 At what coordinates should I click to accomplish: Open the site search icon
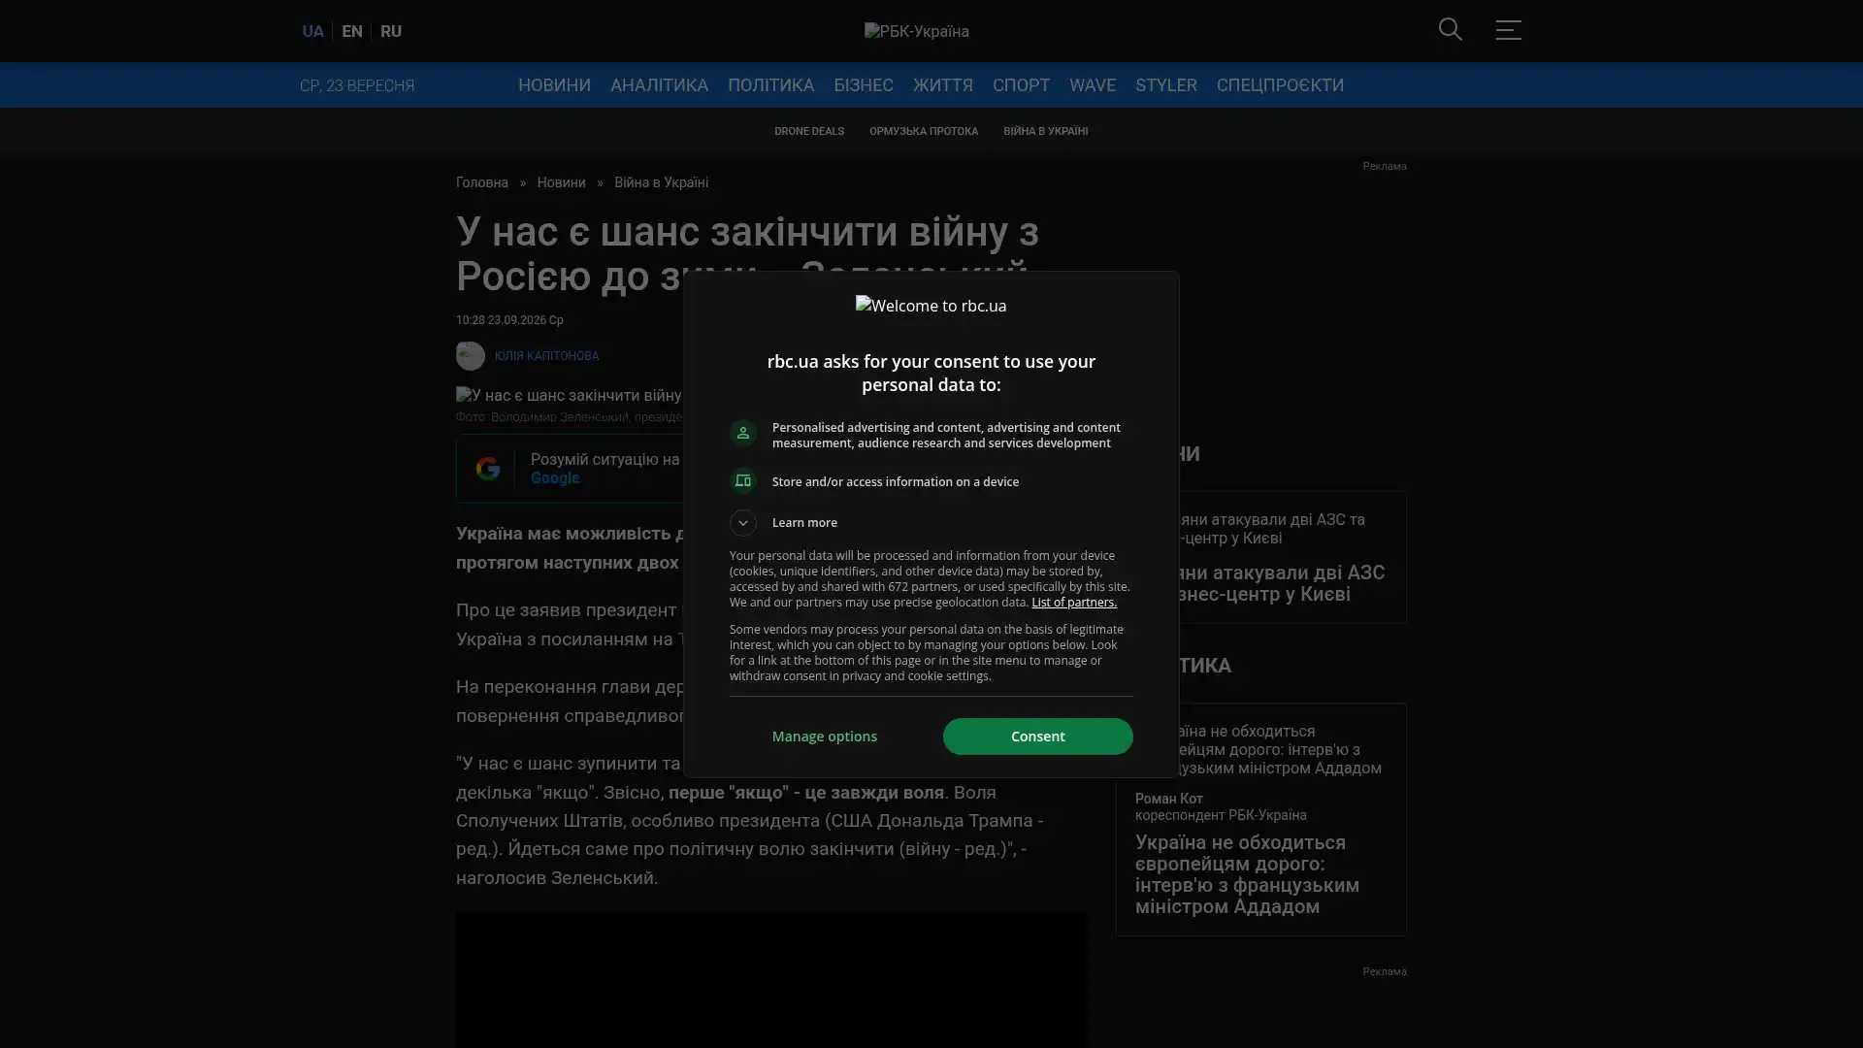[x=1450, y=29]
